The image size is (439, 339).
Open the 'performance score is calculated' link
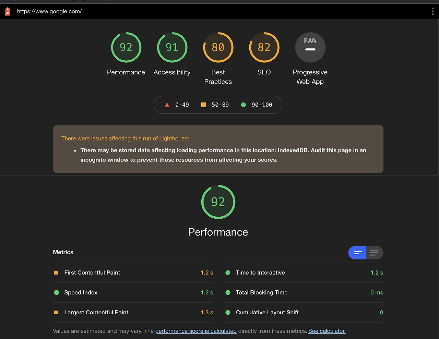(196, 331)
